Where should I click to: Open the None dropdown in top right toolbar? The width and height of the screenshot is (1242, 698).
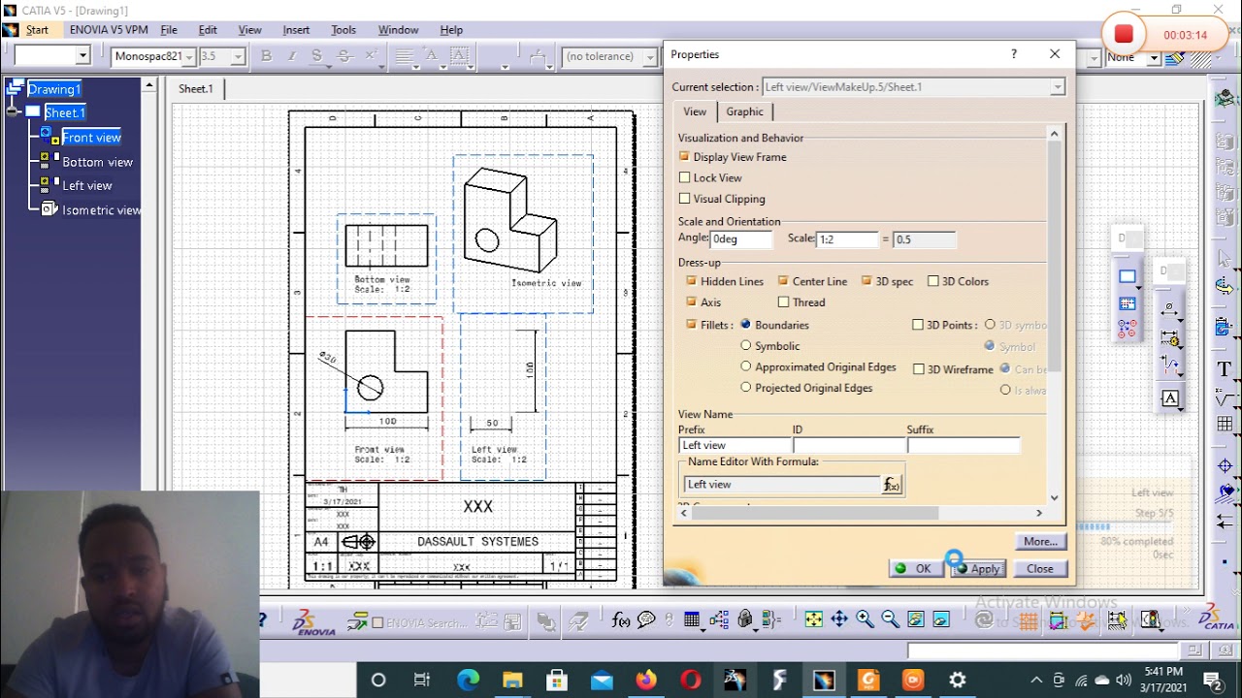[x=1155, y=57]
